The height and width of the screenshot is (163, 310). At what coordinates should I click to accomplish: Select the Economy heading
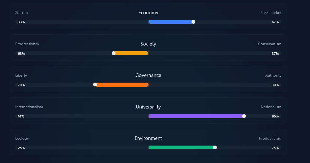pos(148,13)
